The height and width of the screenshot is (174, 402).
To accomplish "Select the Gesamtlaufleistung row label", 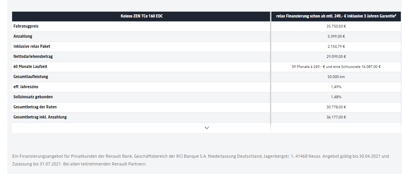I will (31, 77).
